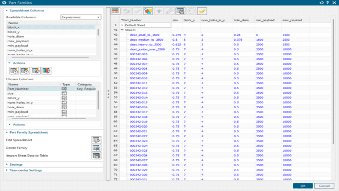339x191 pixels.
Task: Click the greyed grey checkmark toolbar icon
Action: point(137,11)
